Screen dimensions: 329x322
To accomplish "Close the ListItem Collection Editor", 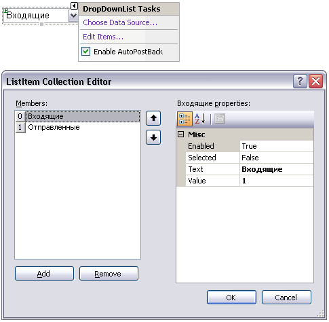I will (x=315, y=81).
